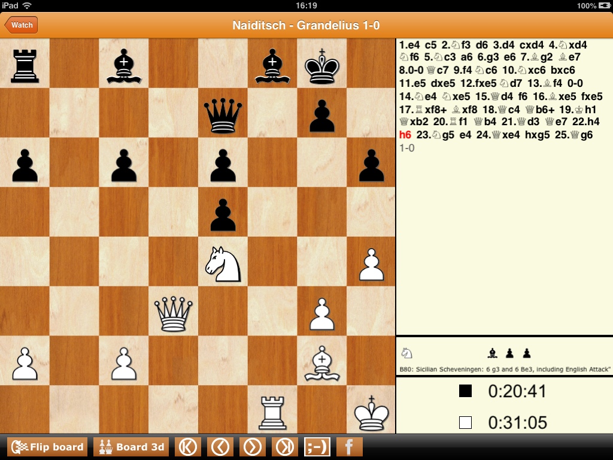The width and height of the screenshot is (613, 460).
Task: Tap the black king on g8
Action: coord(322,65)
